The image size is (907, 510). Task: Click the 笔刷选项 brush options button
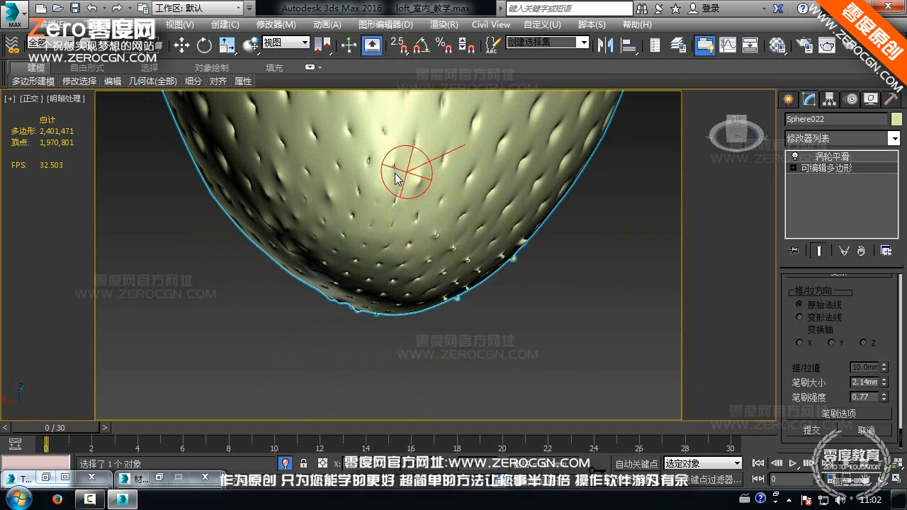[838, 414]
